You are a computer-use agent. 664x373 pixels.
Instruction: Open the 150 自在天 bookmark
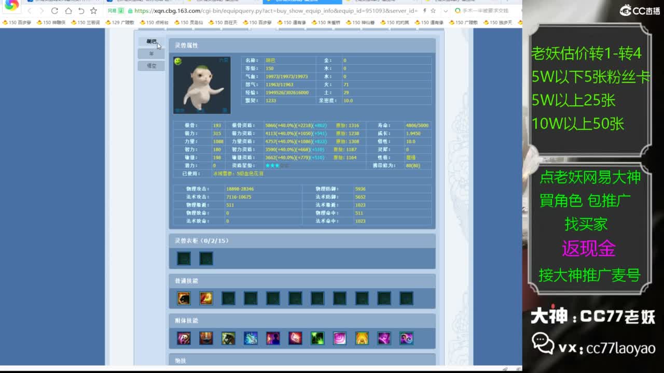pyautogui.click(x=223, y=22)
